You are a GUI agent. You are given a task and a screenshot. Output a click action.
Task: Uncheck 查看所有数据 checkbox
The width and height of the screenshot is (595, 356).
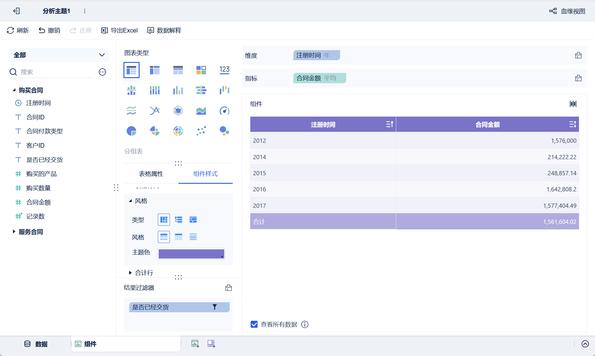click(254, 324)
